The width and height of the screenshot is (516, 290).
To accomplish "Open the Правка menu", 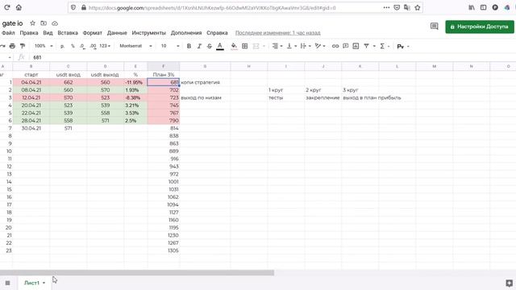I will tap(29, 33).
